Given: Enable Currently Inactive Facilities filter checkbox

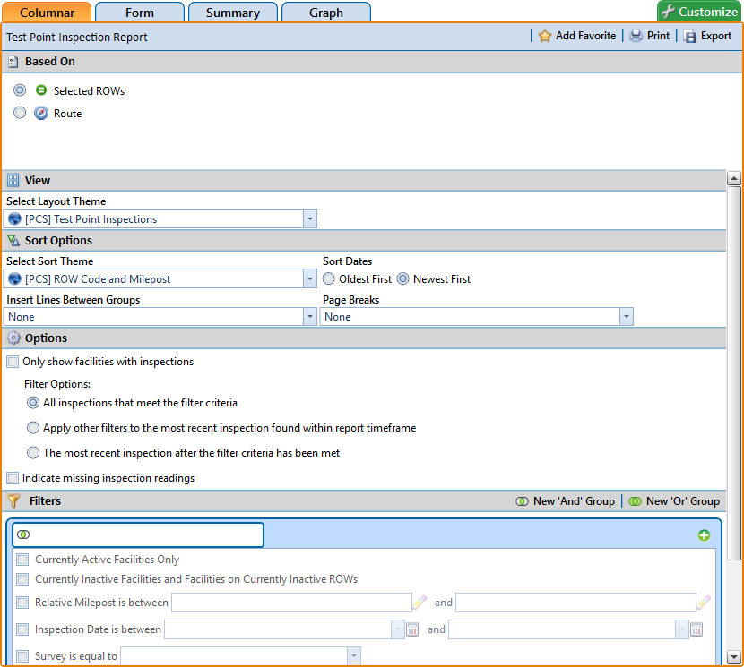Looking at the screenshot, I should pos(22,579).
